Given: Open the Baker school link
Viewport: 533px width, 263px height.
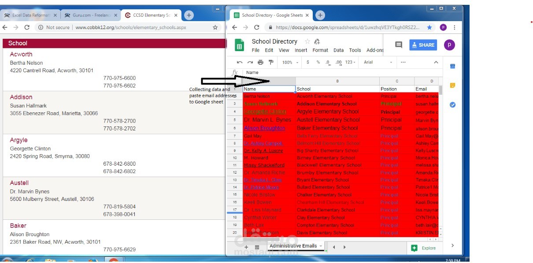Looking at the screenshot, I should click(x=18, y=226).
